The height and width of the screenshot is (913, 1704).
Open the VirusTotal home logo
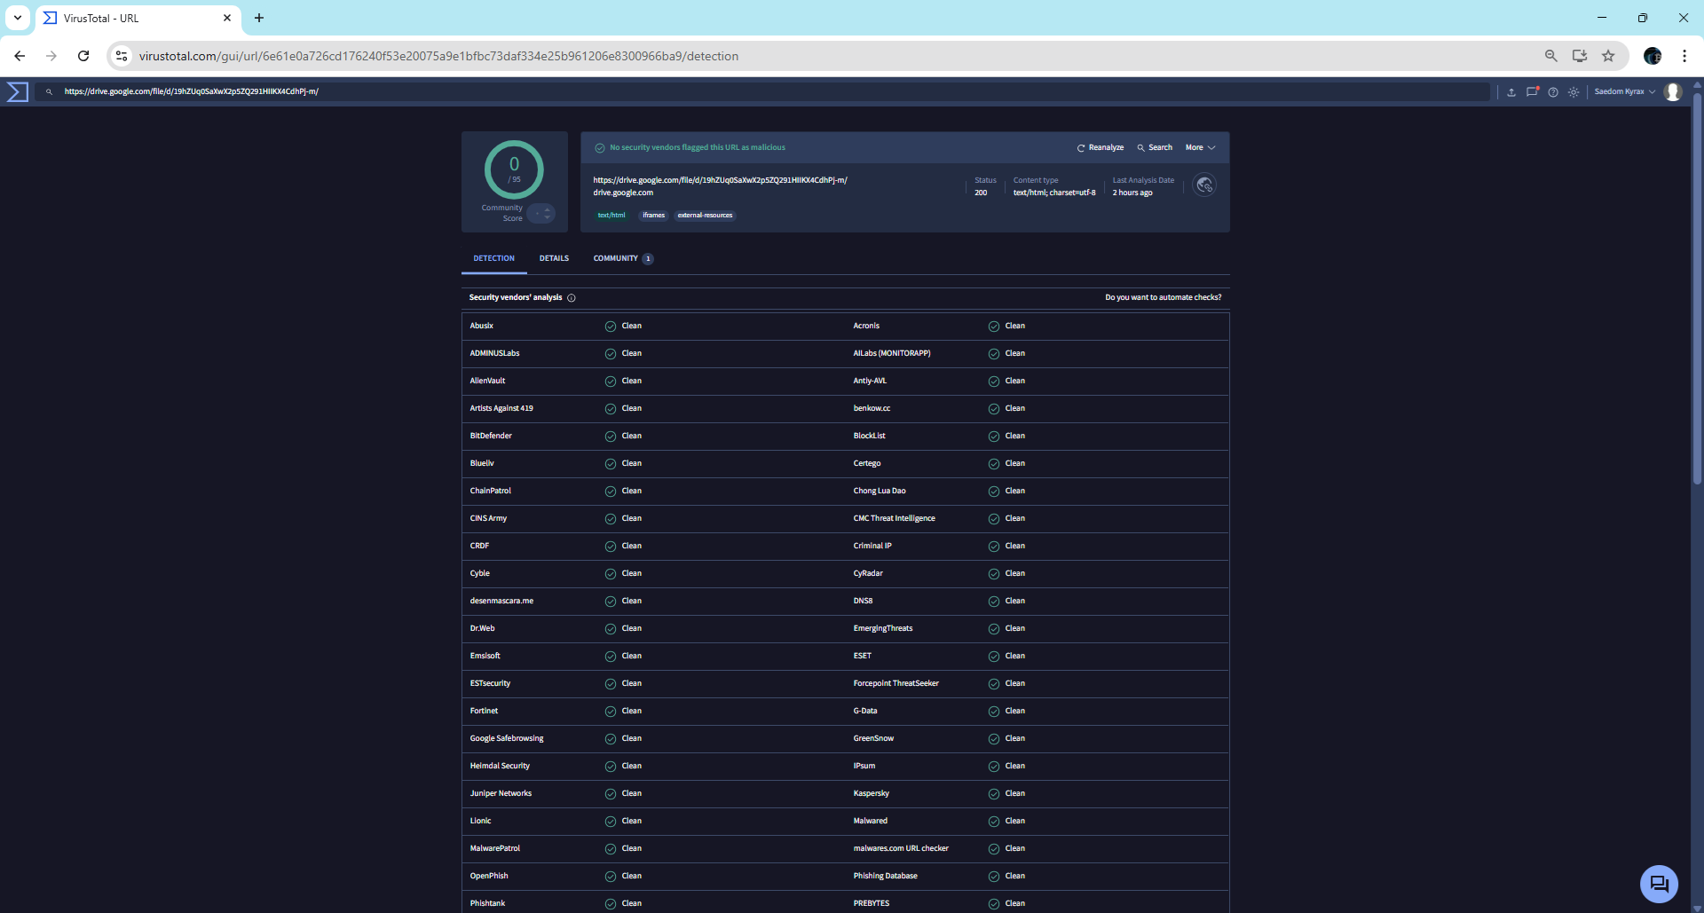click(x=18, y=91)
